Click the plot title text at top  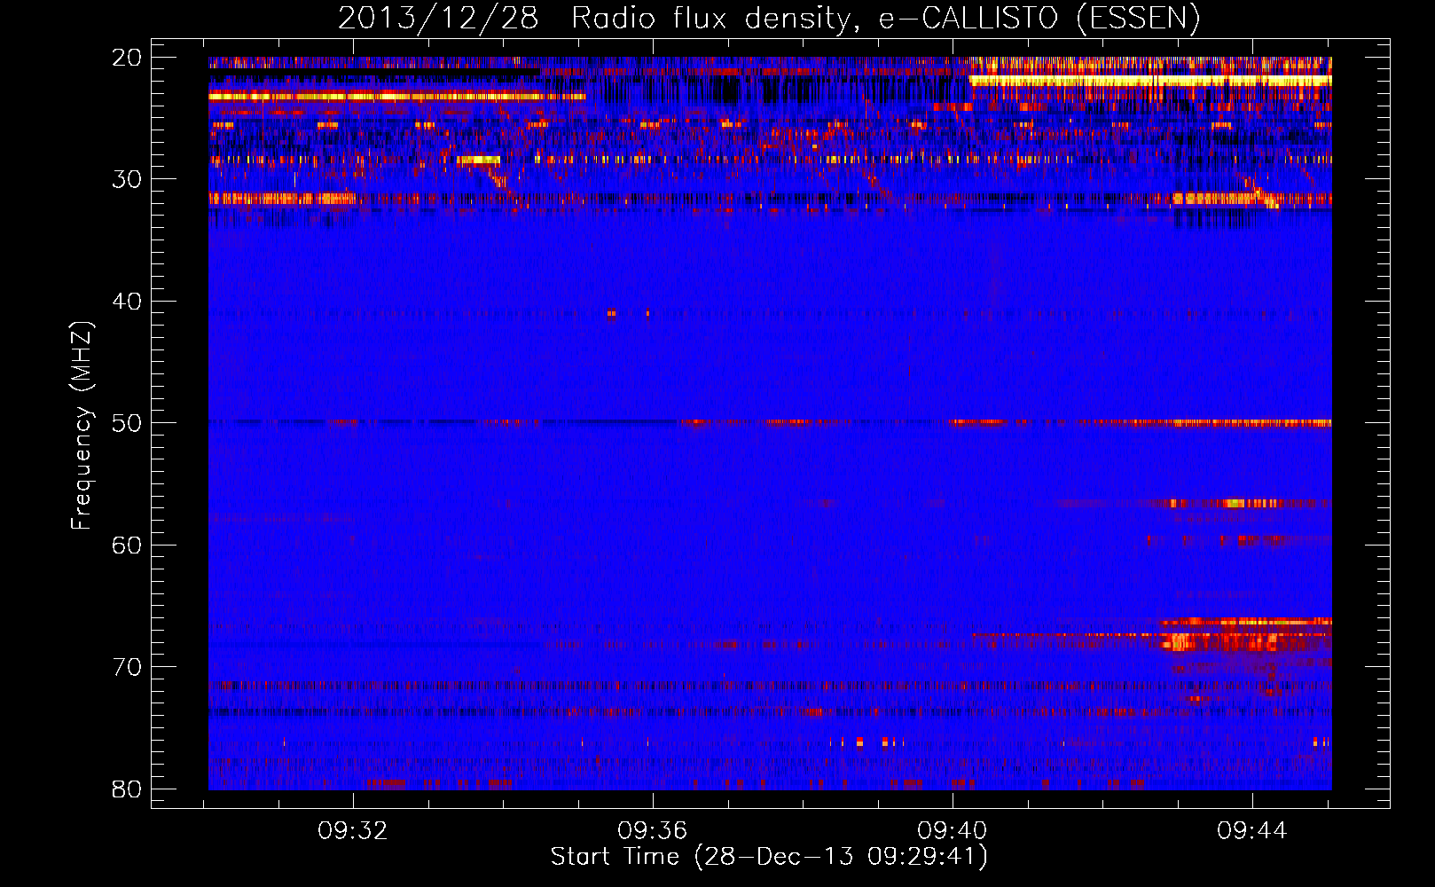(769, 18)
